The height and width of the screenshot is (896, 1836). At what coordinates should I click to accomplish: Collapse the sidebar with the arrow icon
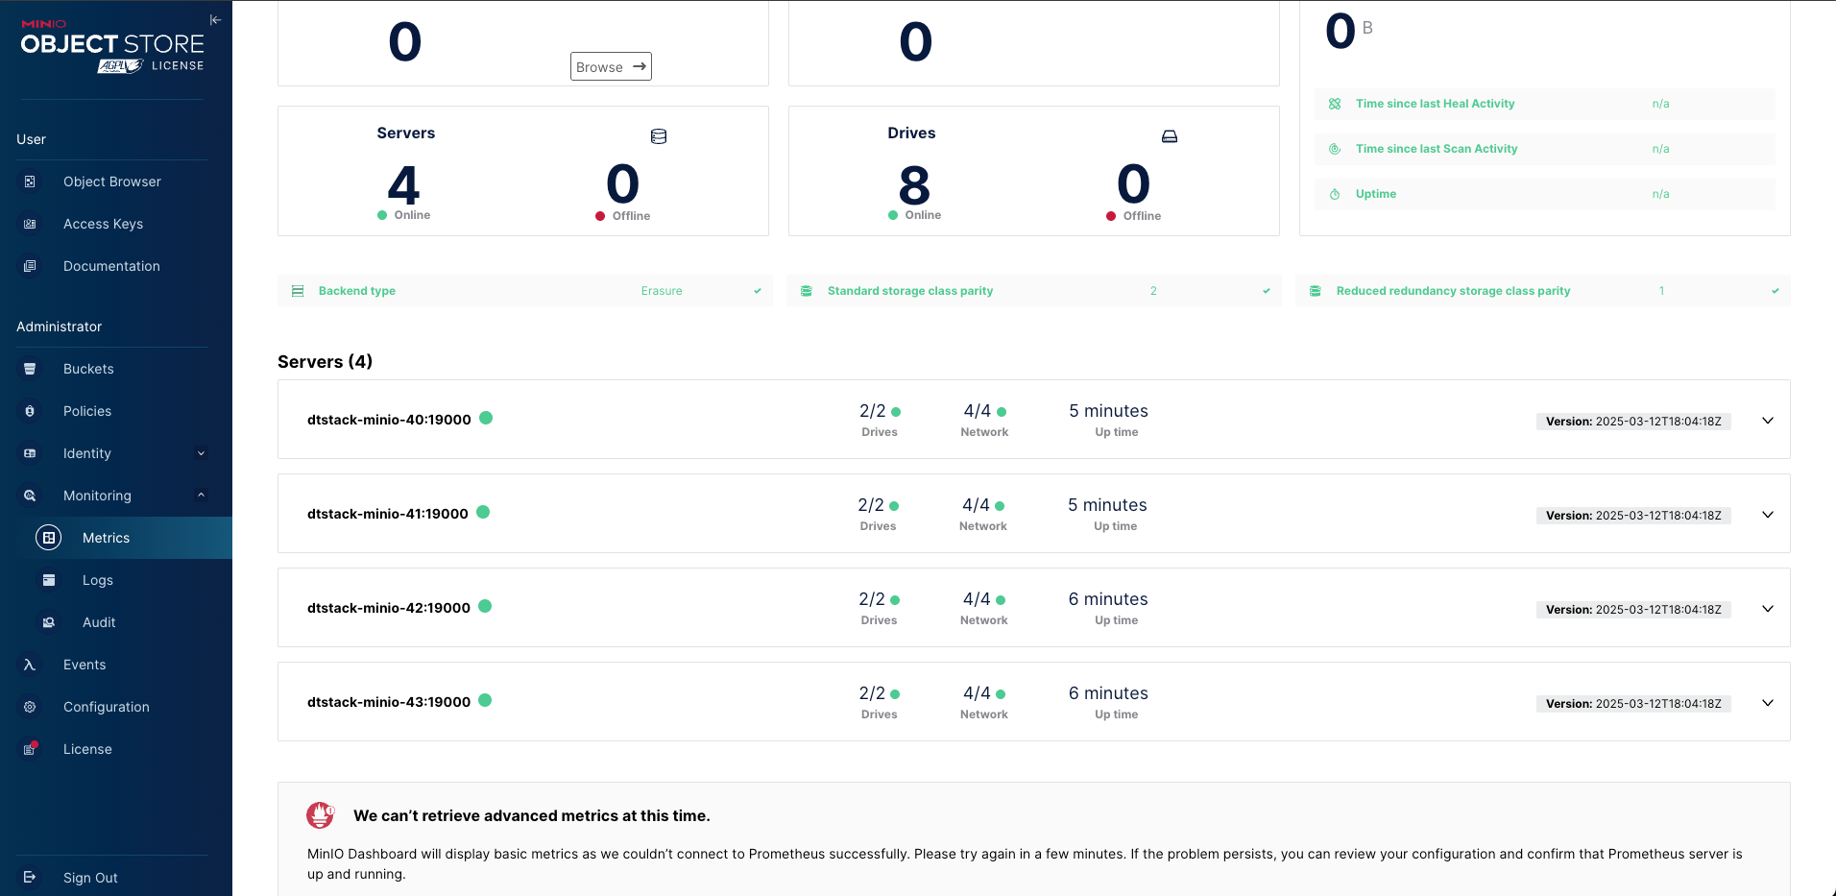coord(215,20)
